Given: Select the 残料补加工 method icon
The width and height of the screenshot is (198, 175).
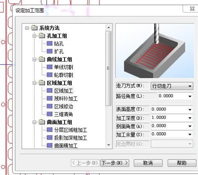Looking at the screenshot, I should (x=49, y=98).
